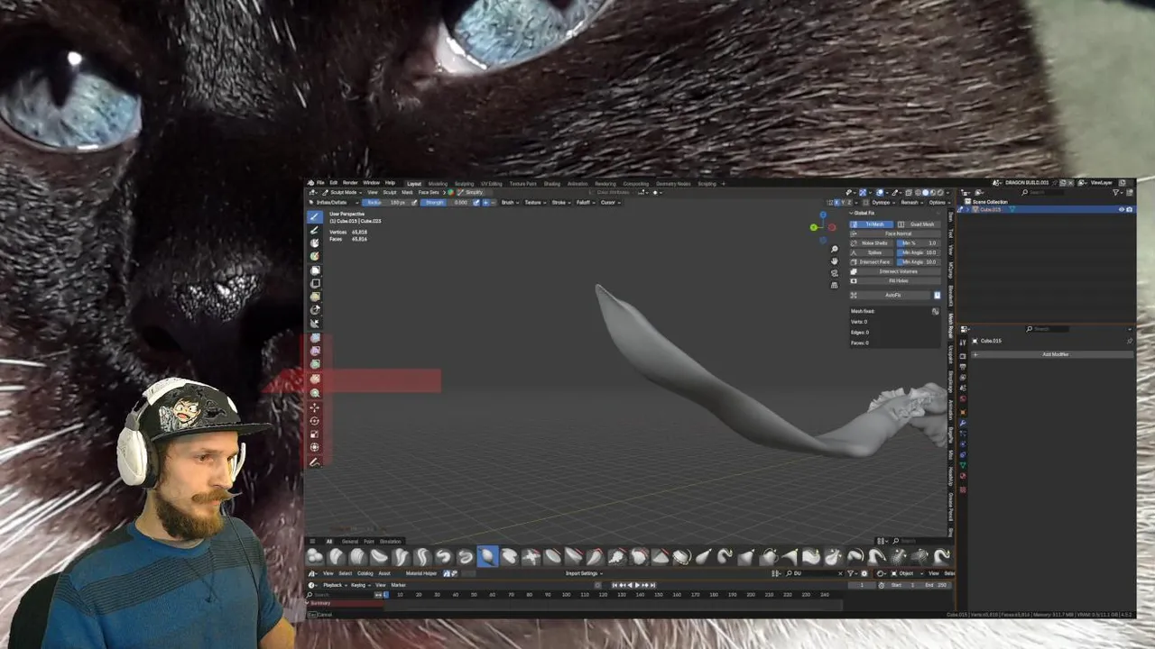Open the Remesh dropdown
The width and height of the screenshot is (1155, 649).
tap(911, 203)
